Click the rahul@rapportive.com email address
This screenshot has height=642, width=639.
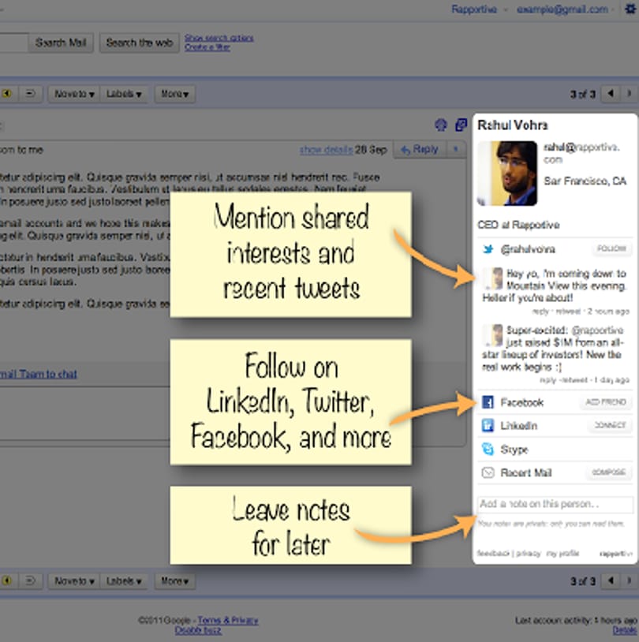click(581, 153)
